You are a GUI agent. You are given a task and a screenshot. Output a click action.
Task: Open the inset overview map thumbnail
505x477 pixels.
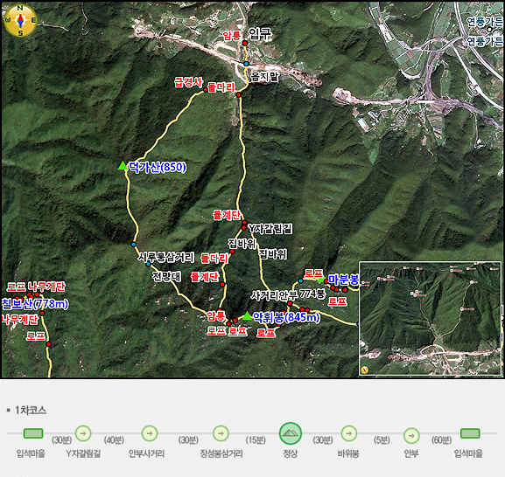click(x=431, y=318)
